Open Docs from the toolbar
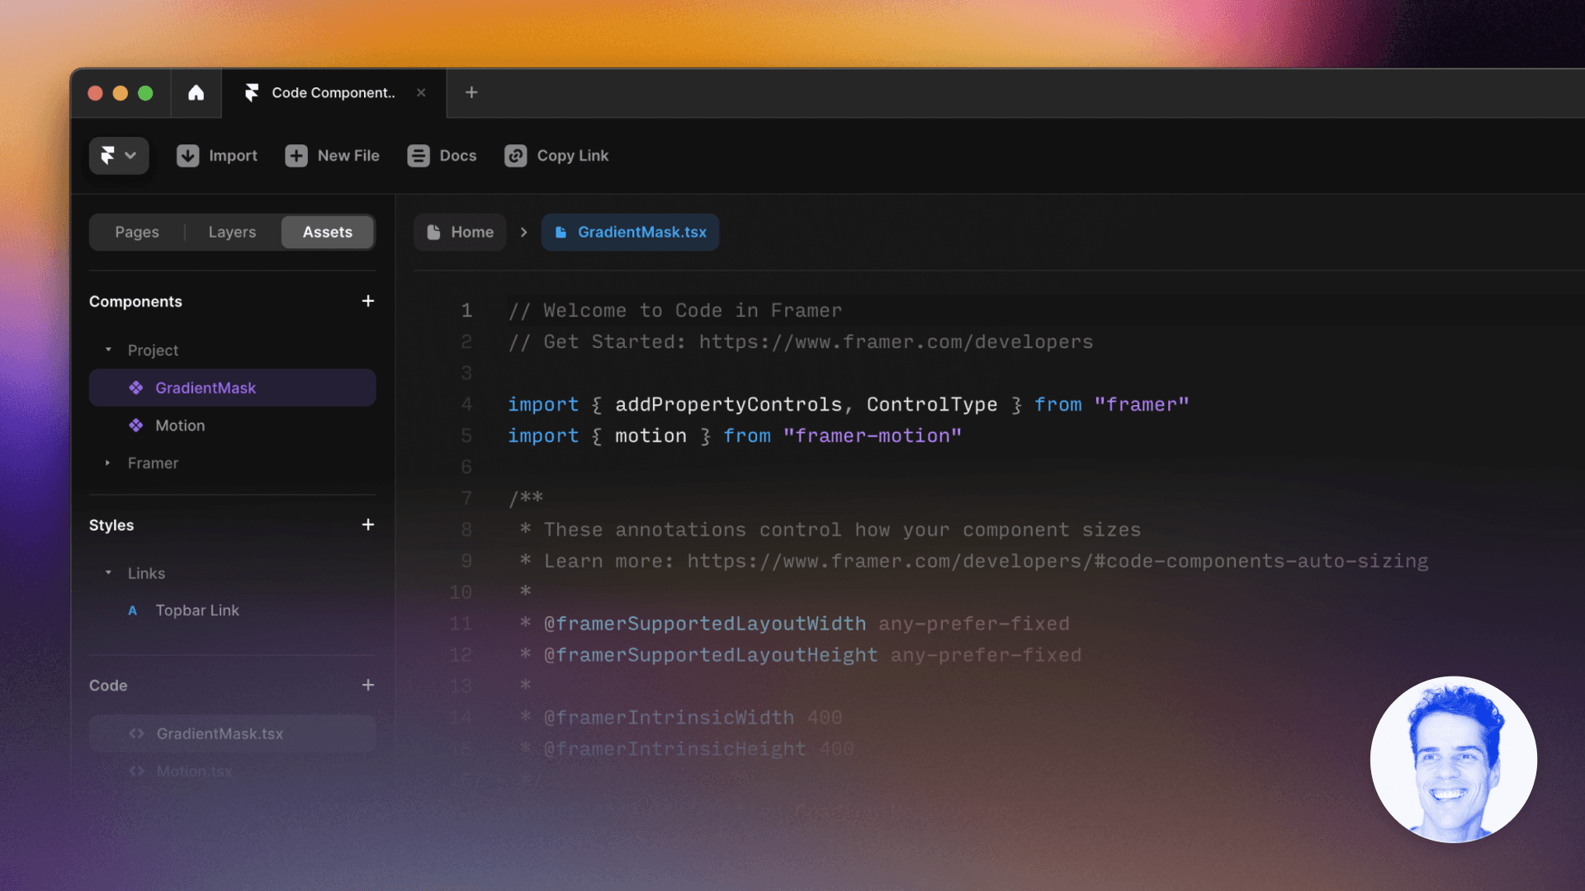This screenshot has width=1585, height=891. (442, 156)
